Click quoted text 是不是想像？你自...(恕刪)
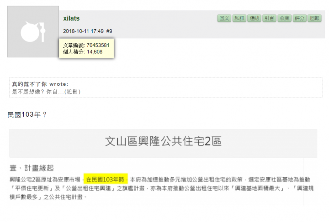 [x=46, y=92]
